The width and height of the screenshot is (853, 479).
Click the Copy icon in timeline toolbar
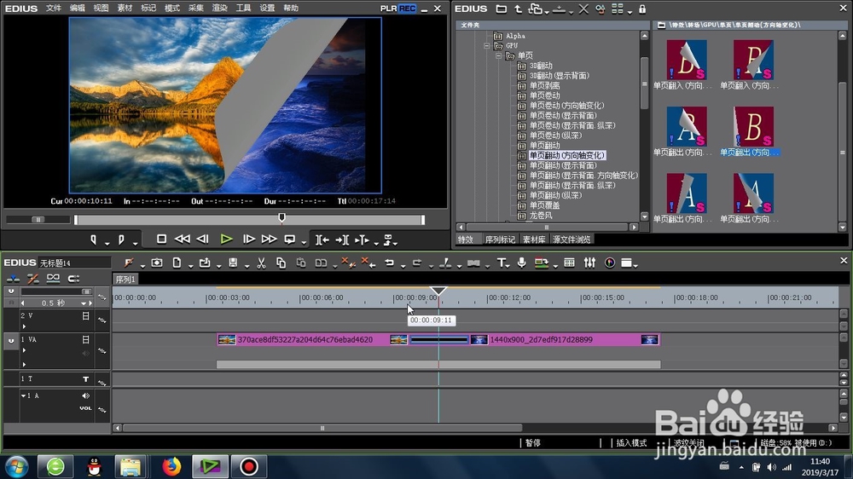tap(281, 263)
